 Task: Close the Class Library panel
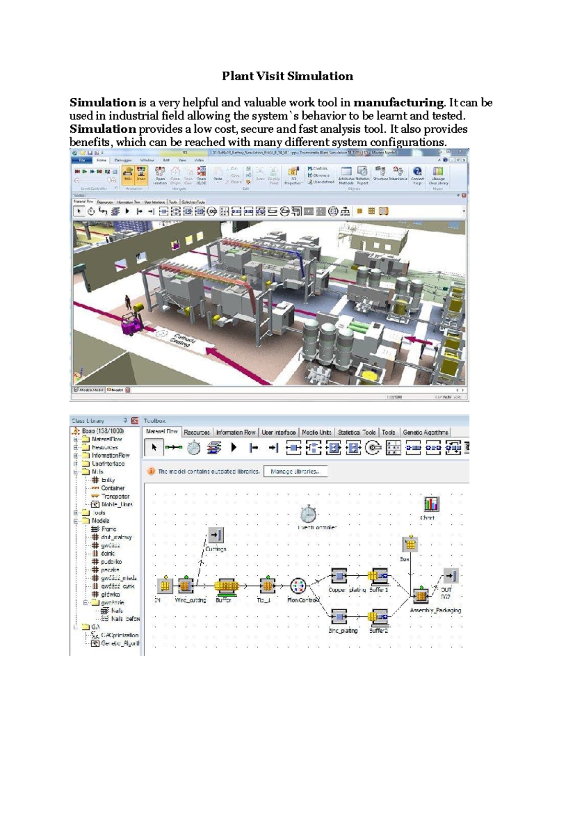tap(135, 420)
